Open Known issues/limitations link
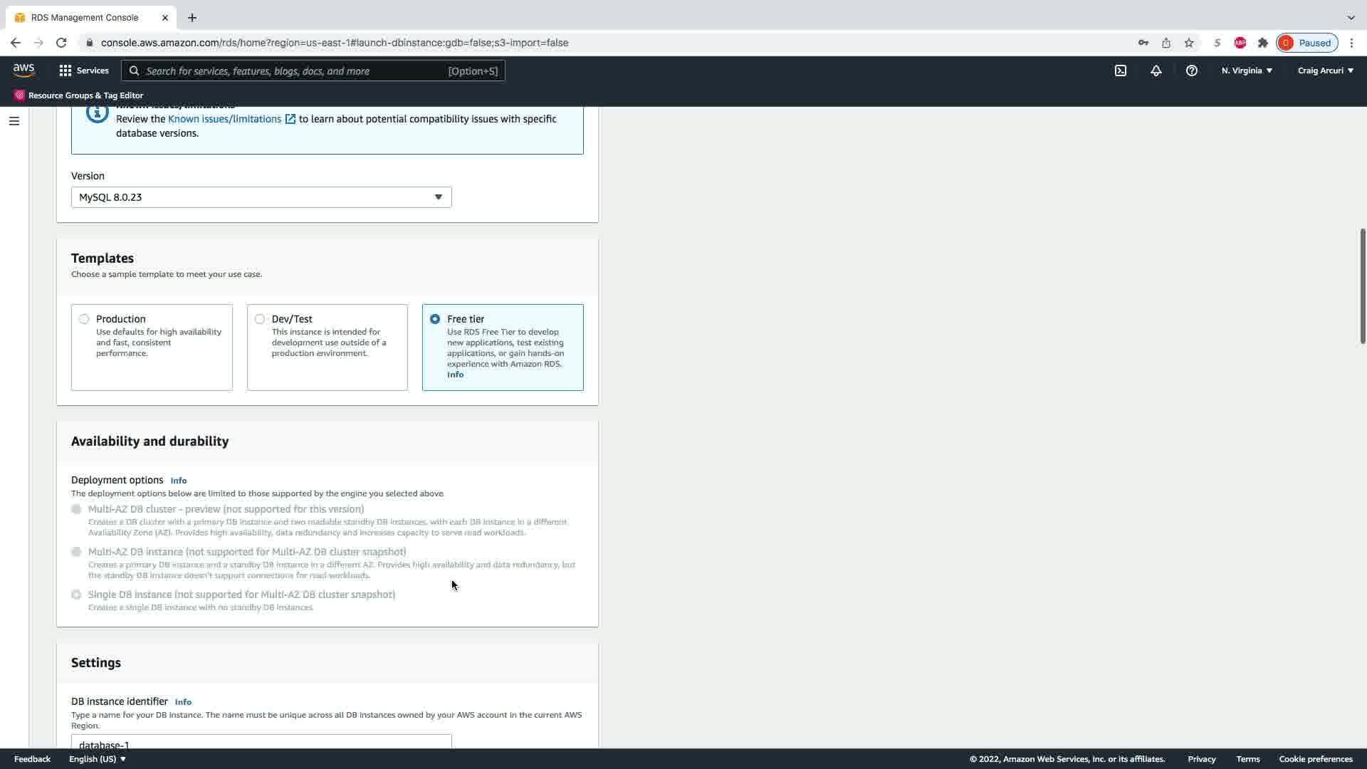 [x=225, y=119]
